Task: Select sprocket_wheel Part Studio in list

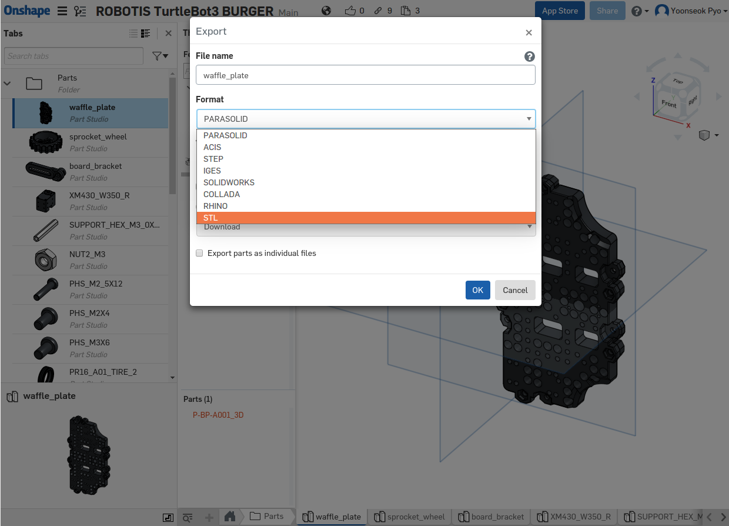Action: pos(90,142)
